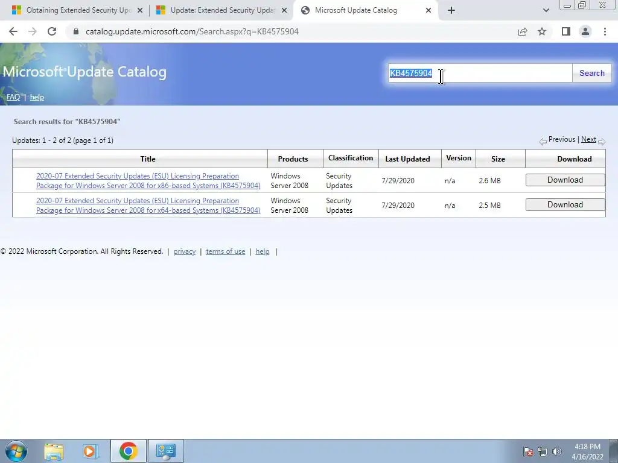
Task: Open the Windows Start menu
Action: click(16, 451)
